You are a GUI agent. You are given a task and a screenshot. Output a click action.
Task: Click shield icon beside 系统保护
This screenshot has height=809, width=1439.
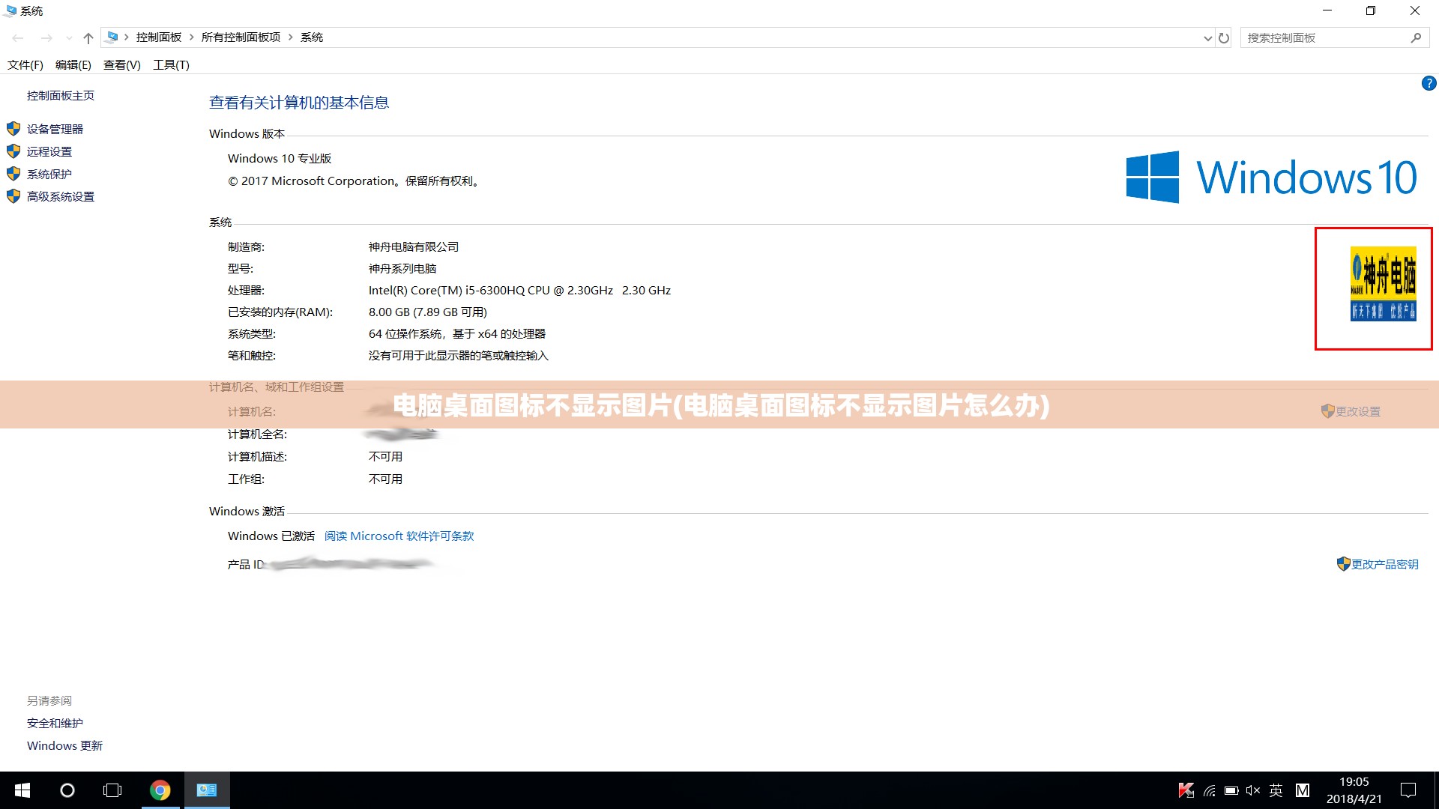13,174
